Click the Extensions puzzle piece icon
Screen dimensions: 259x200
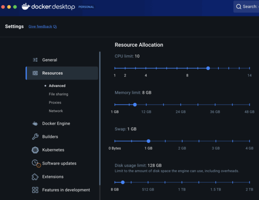(x=35, y=177)
